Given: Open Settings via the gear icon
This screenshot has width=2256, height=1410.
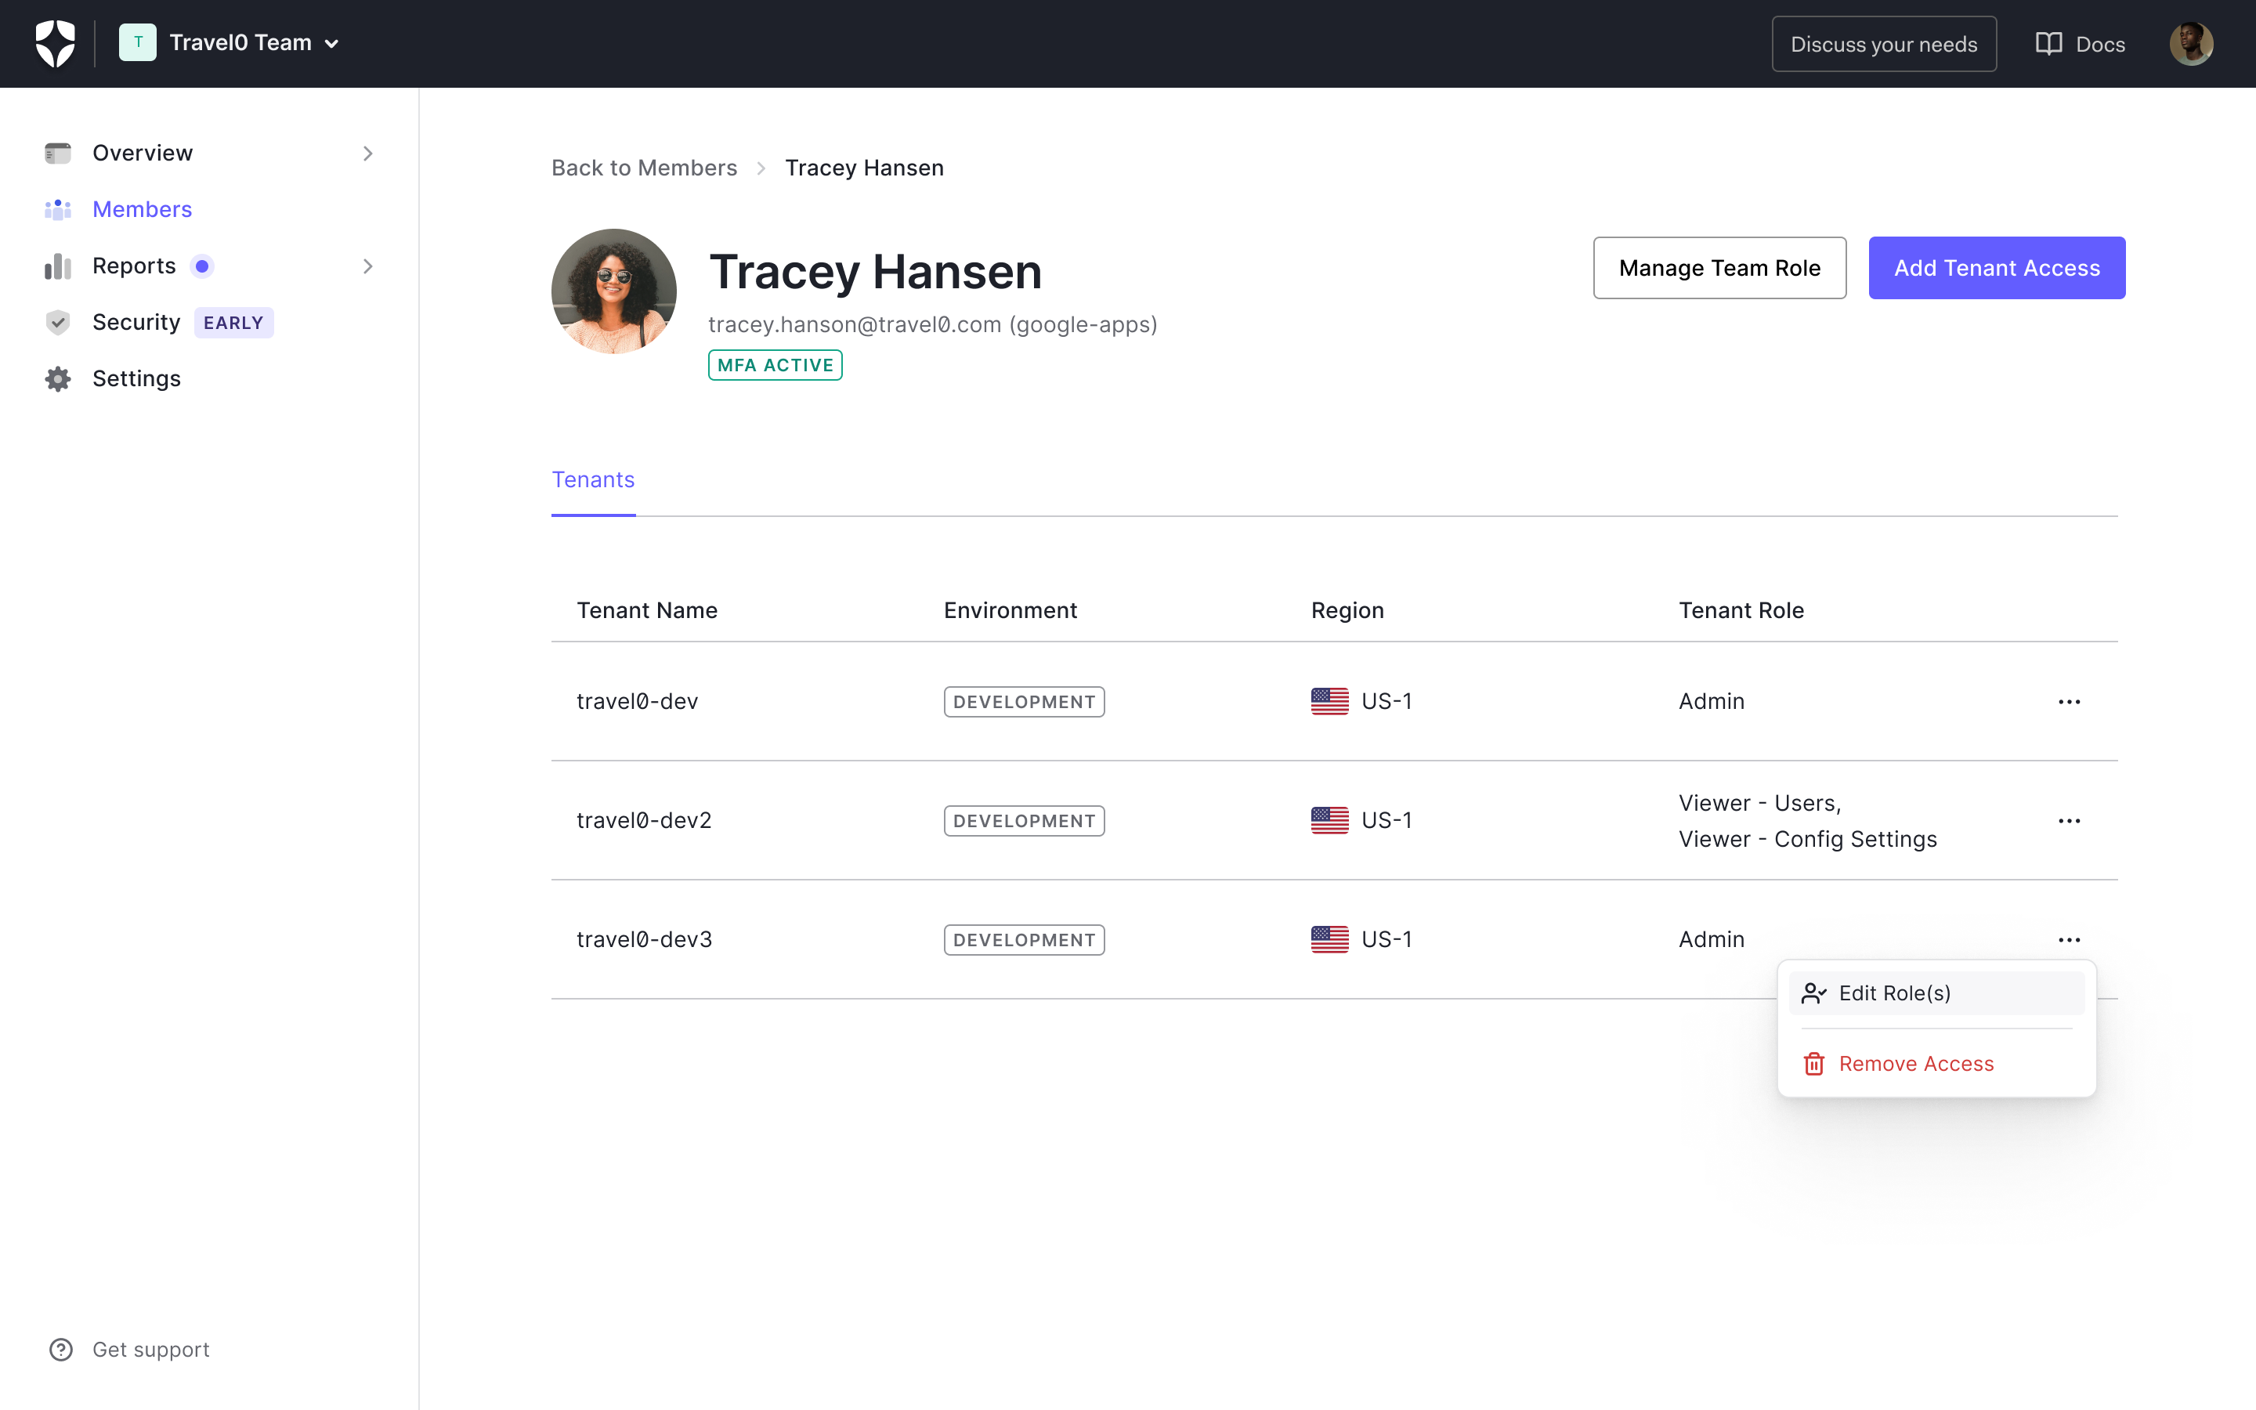Looking at the screenshot, I should (x=58, y=378).
